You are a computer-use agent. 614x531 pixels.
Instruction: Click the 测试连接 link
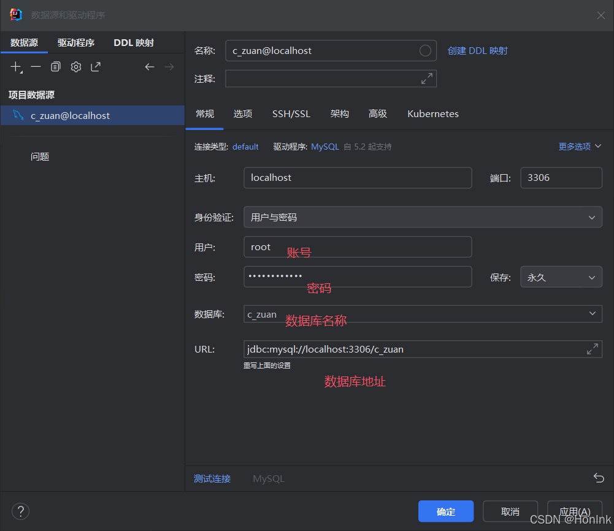[x=212, y=478]
